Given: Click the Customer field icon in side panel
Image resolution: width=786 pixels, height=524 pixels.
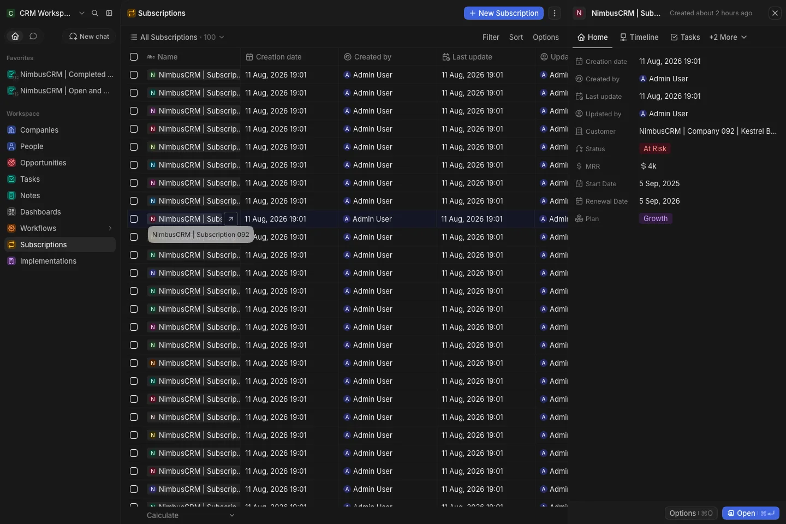Looking at the screenshot, I should point(579,131).
